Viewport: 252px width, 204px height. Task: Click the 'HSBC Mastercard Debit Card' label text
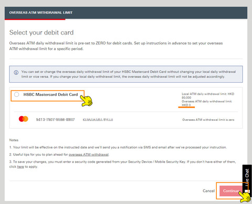50,95
